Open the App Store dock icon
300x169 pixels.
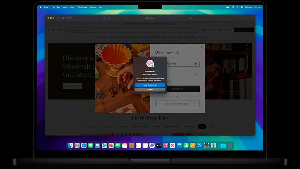click(200, 145)
